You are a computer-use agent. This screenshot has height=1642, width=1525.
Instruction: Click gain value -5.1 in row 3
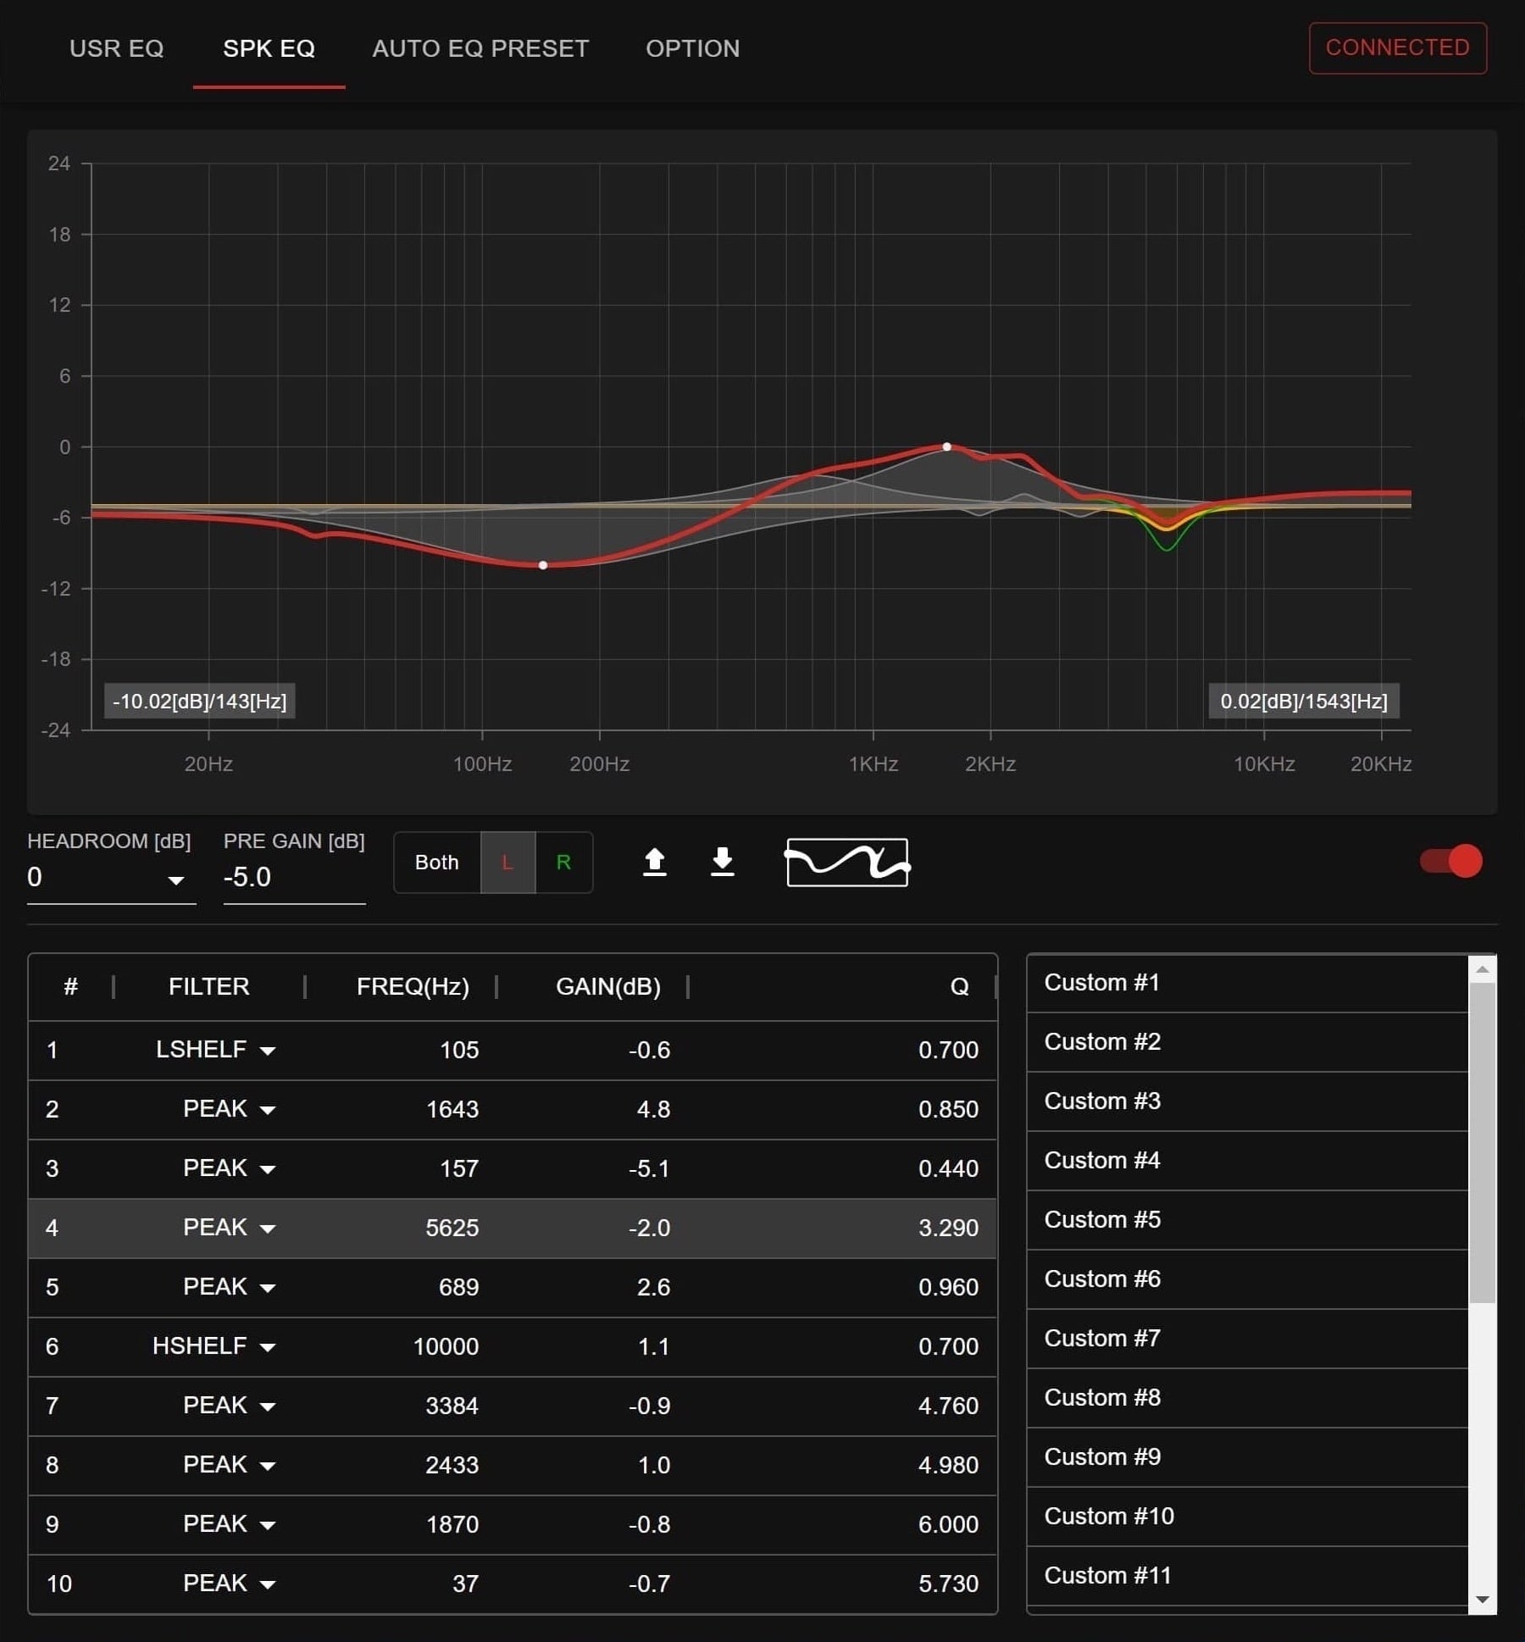pos(649,1169)
